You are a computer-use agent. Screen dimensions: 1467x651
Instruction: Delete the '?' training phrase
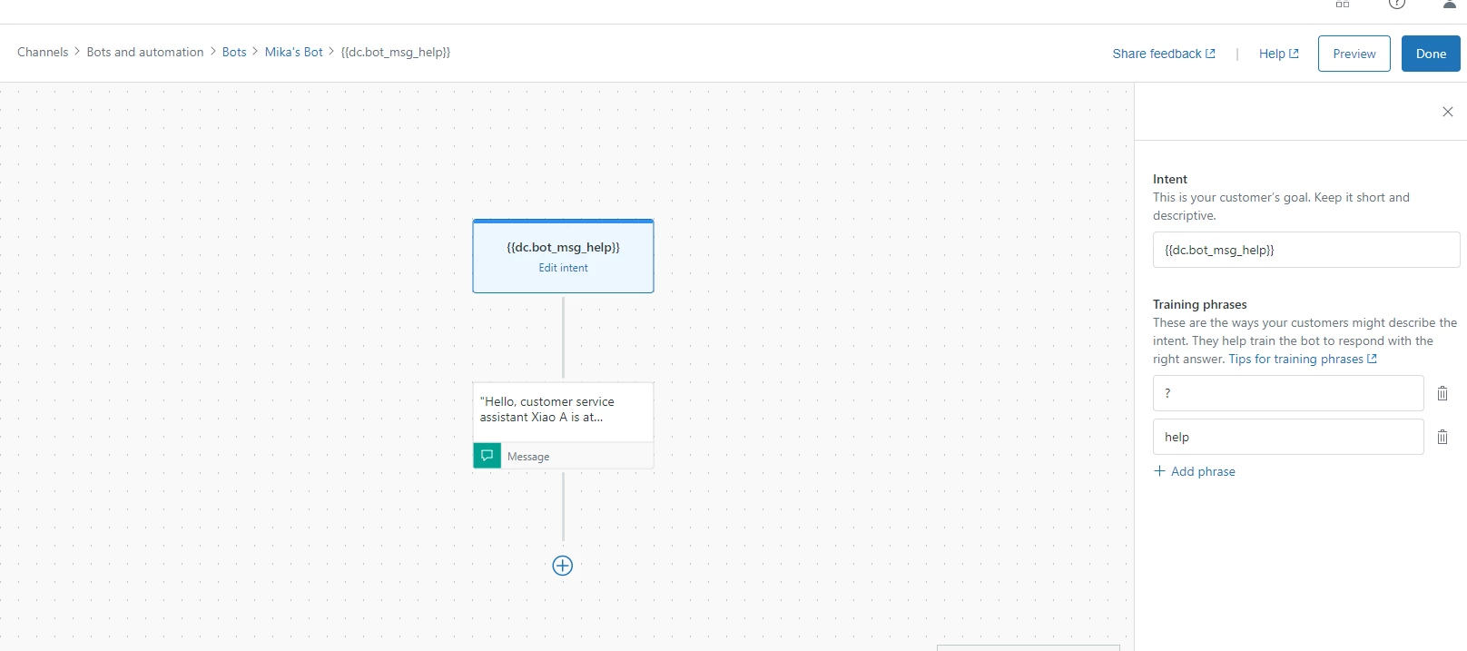(1442, 393)
